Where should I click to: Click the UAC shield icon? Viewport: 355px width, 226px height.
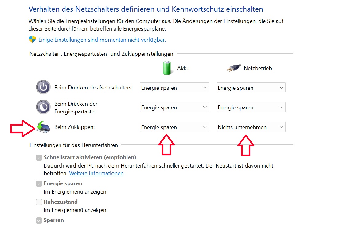32,40
